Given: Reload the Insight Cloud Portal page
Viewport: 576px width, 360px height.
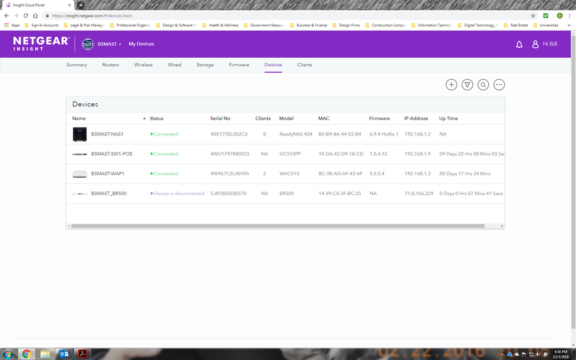Looking at the screenshot, I should coord(26,16).
